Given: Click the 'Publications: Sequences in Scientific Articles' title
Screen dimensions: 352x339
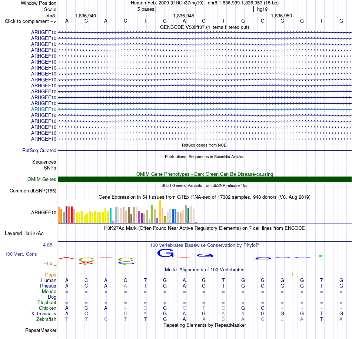Looking at the screenshot, I should pyautogui.click(x=205, y=157).
